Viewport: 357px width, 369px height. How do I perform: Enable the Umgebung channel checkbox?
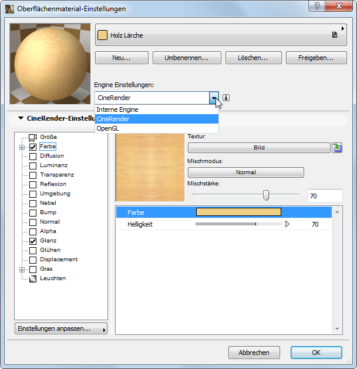coord(33,194)
